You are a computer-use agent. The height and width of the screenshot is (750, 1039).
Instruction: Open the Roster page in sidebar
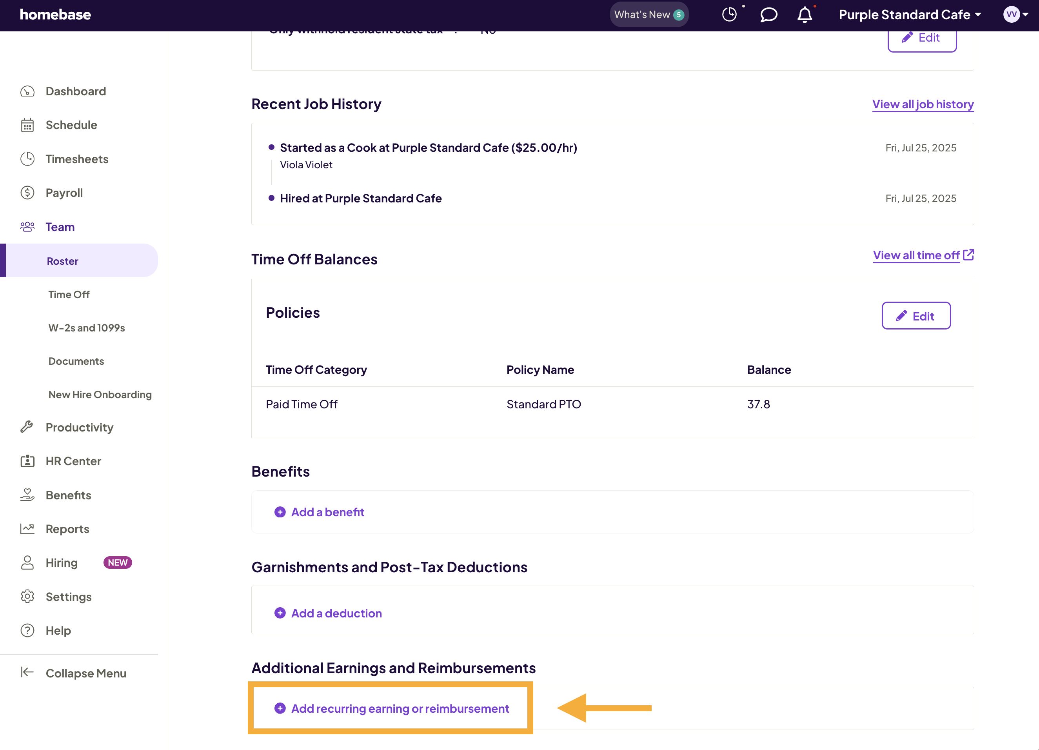coord(79,260)
